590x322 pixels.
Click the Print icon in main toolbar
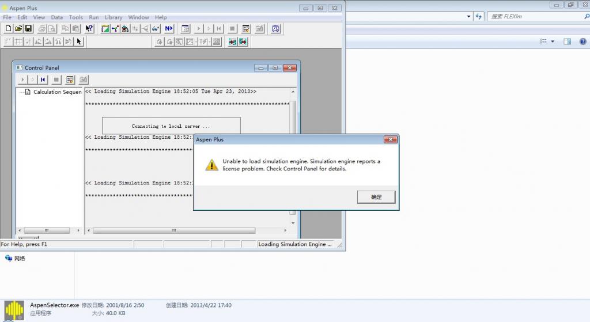[41, 29]
